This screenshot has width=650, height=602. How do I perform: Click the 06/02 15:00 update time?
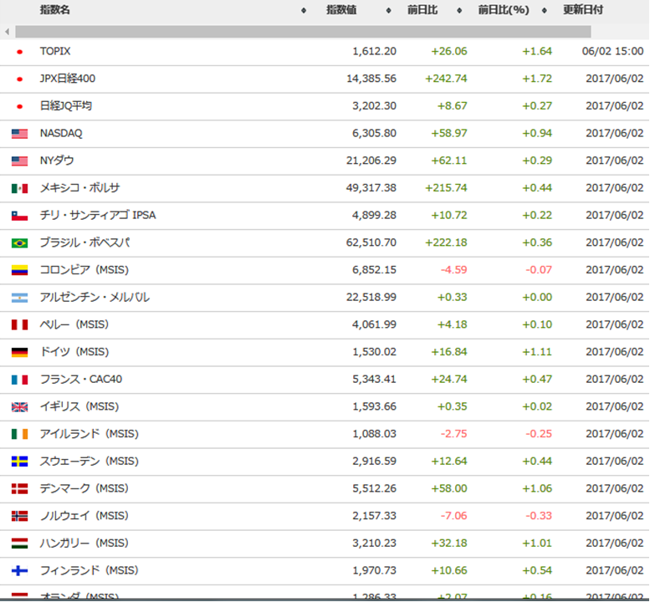pos(612,51)
